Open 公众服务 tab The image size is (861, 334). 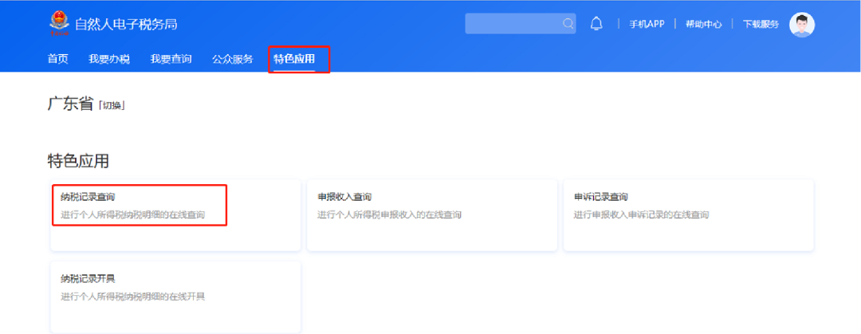(233, 59)
